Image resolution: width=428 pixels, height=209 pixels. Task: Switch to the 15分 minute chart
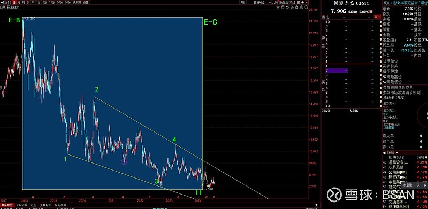click(x=51, y=3)
